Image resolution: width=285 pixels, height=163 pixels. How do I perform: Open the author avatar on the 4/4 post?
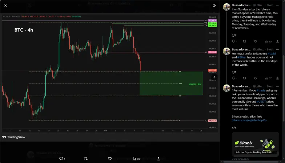coord(227,88)
